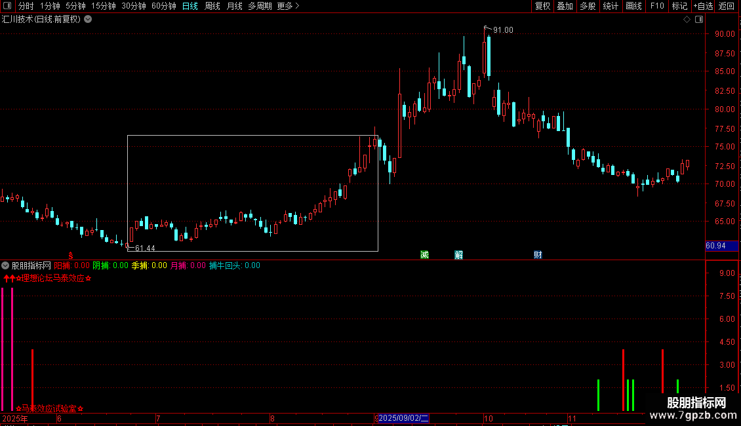Click the blue 财 event marker
741x426 pixels.
pos(538,255)
